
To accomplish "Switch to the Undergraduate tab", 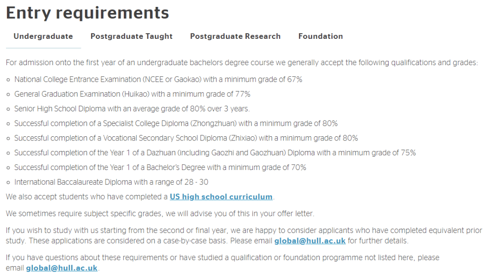I will coord(43,37).
